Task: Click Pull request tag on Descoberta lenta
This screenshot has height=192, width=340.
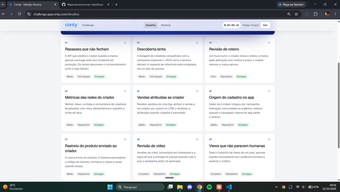Action: (156, 76)
